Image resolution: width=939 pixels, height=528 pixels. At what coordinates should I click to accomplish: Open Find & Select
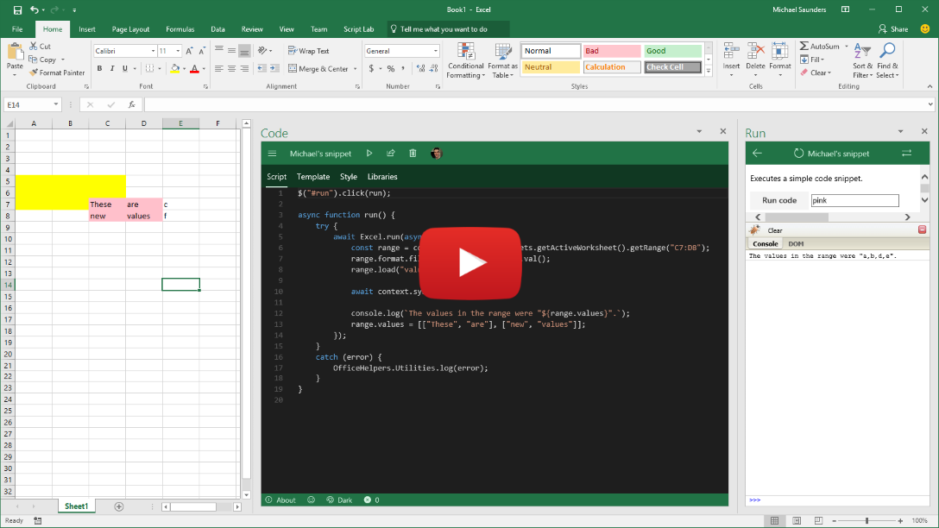887,60
